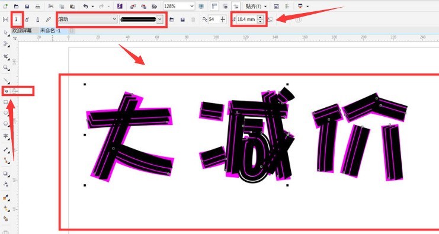Create a new document
Screen dimensions: 439x234
click(x=5, y=6)
